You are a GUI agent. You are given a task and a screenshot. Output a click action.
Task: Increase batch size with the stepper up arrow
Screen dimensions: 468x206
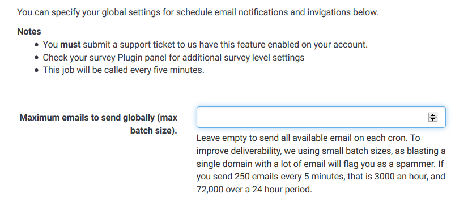432,115
